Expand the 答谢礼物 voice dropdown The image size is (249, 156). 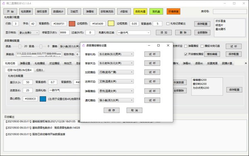pos(116,54)
